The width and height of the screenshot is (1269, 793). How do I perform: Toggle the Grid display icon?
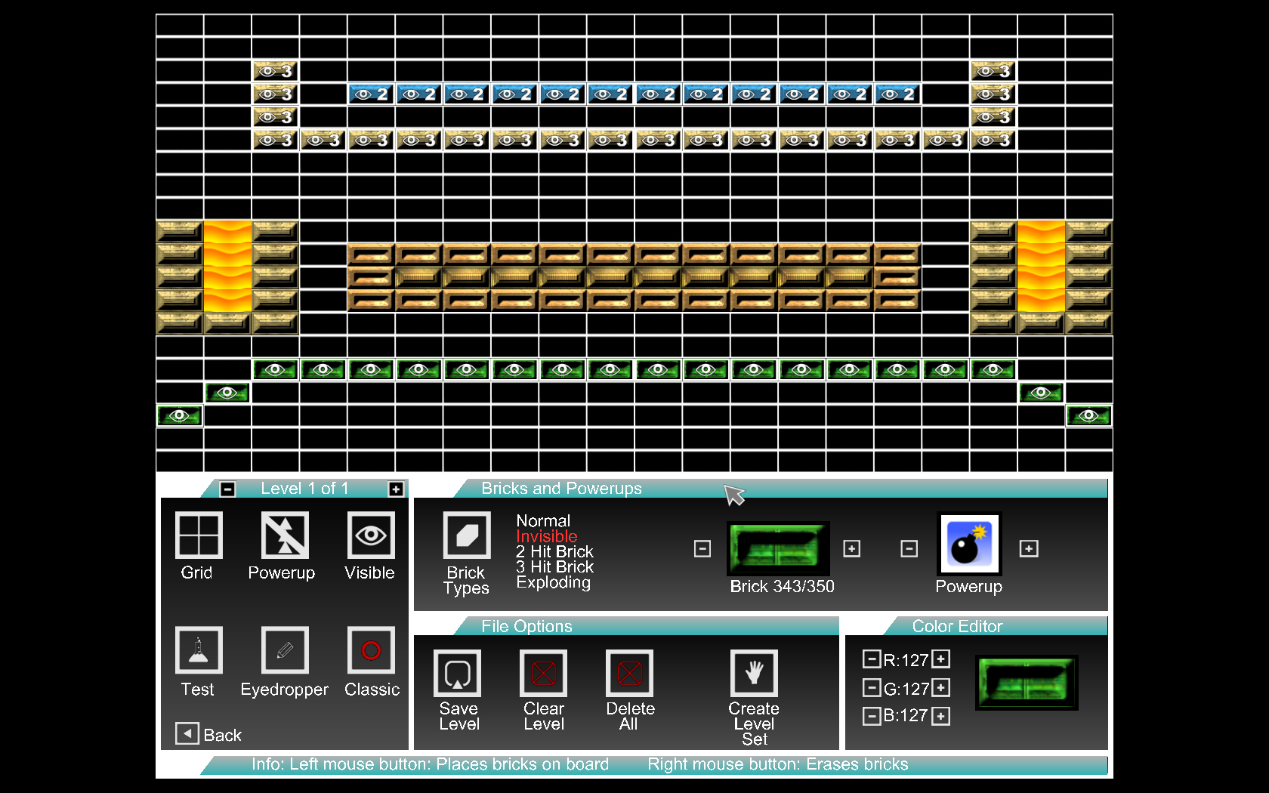(x=199, y=535)
